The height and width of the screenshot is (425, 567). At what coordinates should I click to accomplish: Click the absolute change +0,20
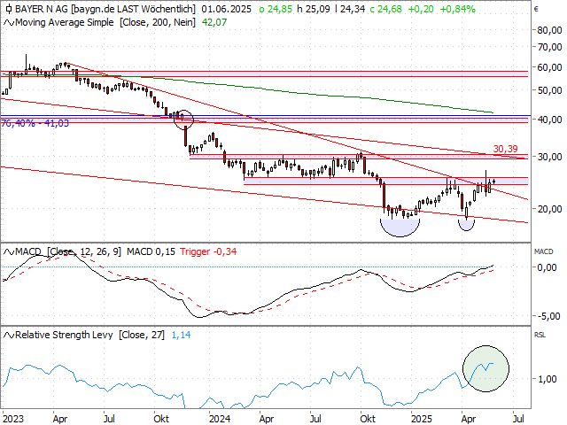click(421, 9)
